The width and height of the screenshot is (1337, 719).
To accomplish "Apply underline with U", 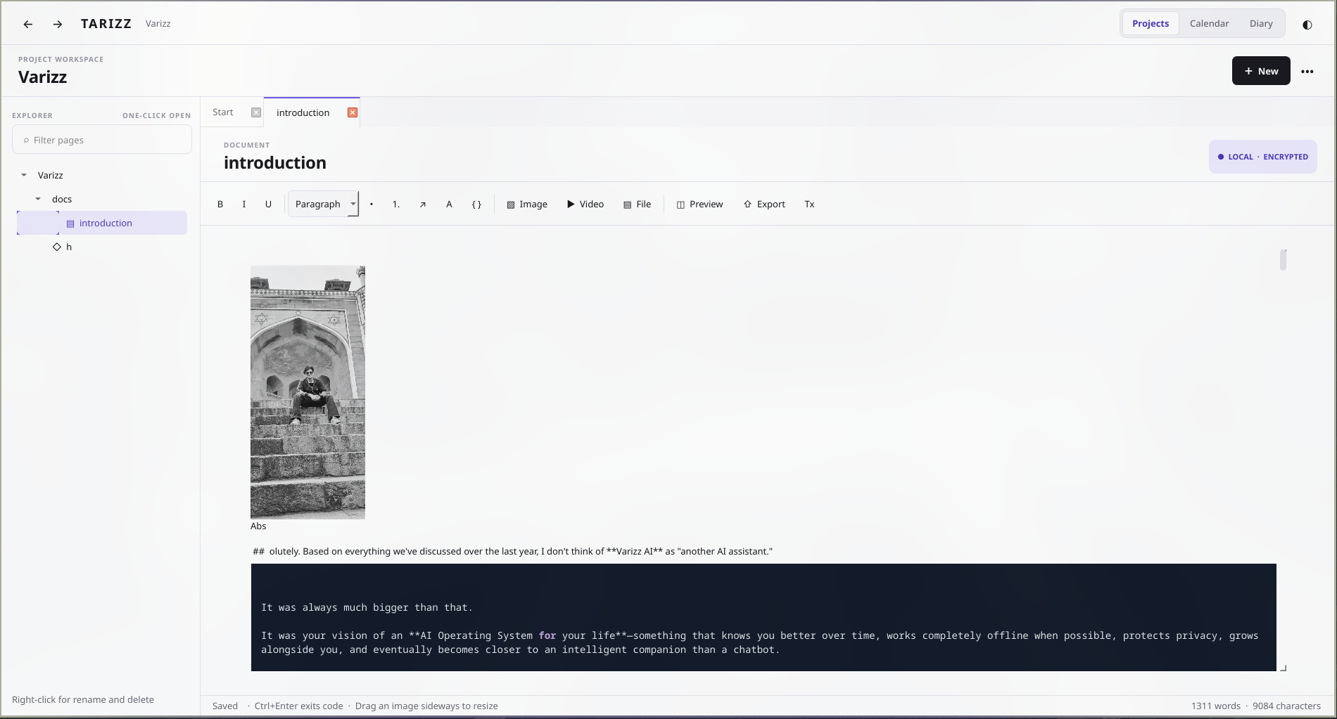I will (268, 205).
